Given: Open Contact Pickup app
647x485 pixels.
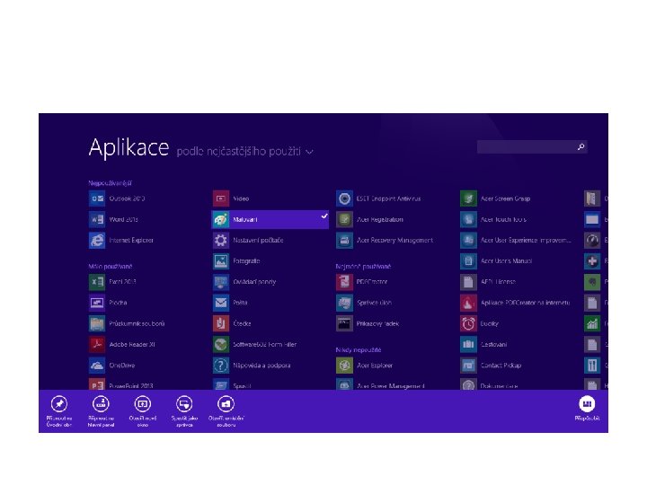Looking at the screenshot, I should point(468,365).
